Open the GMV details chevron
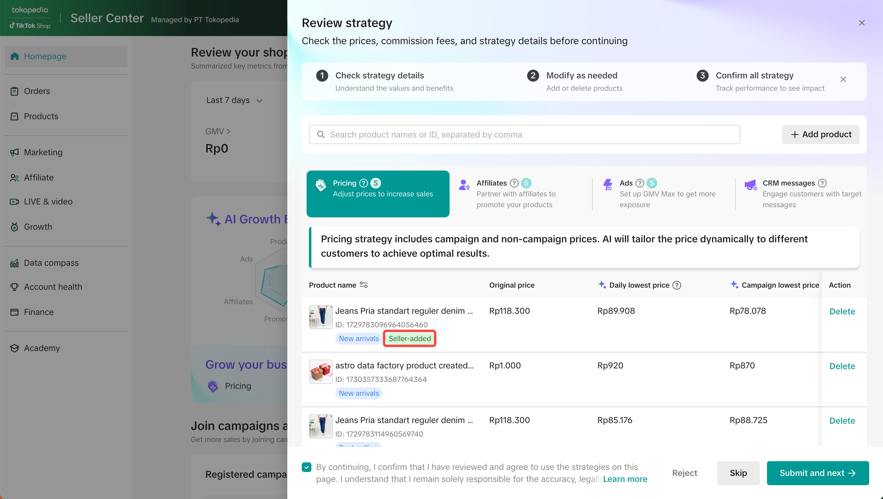Screen dimensions: 883x499 tap(228, 131)
